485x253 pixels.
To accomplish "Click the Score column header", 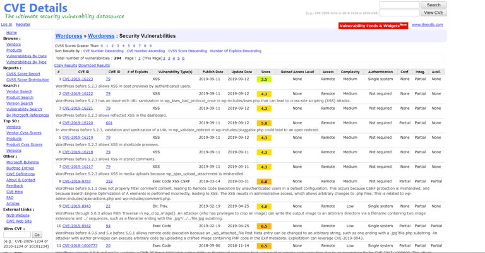I will pos(266,72).
